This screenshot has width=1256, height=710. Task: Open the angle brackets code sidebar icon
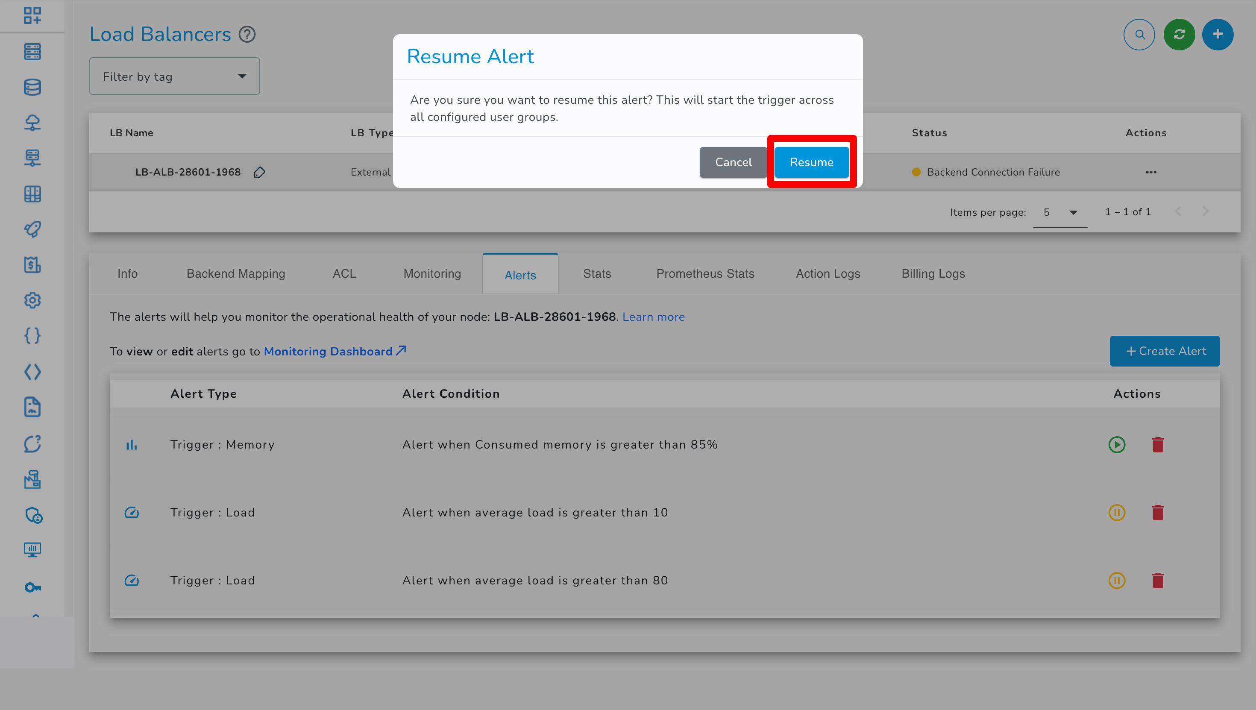(x=32, y=372)
